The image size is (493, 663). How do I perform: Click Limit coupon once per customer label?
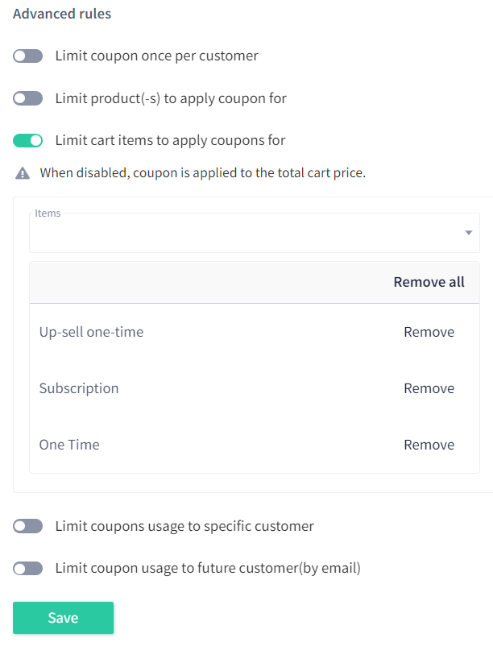157,56
